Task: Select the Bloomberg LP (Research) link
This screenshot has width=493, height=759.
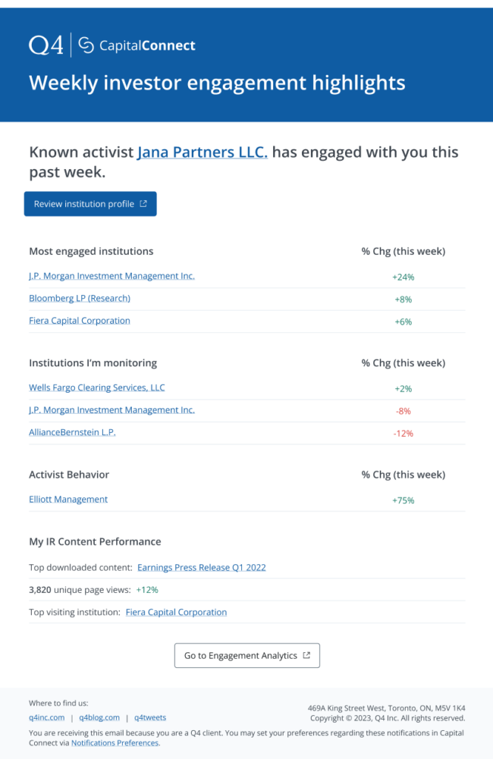Action: [x=79, y=298]
